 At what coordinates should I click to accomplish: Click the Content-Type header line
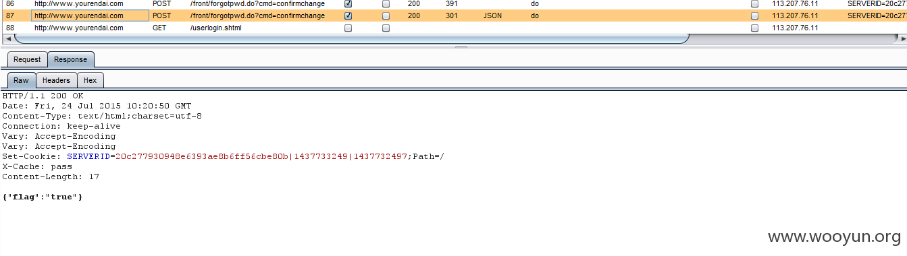click(102, 116)
